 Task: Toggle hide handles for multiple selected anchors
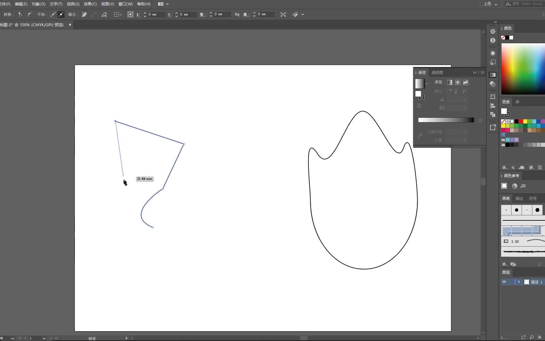pyautogui.click(x=61, y=15)
